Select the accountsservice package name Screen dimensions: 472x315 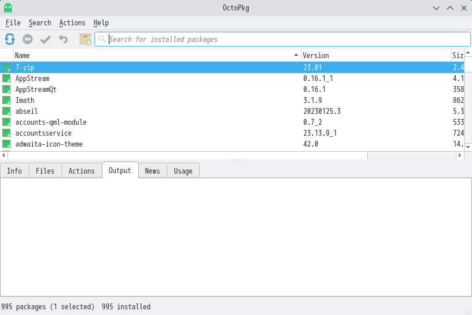pos(43,133)
